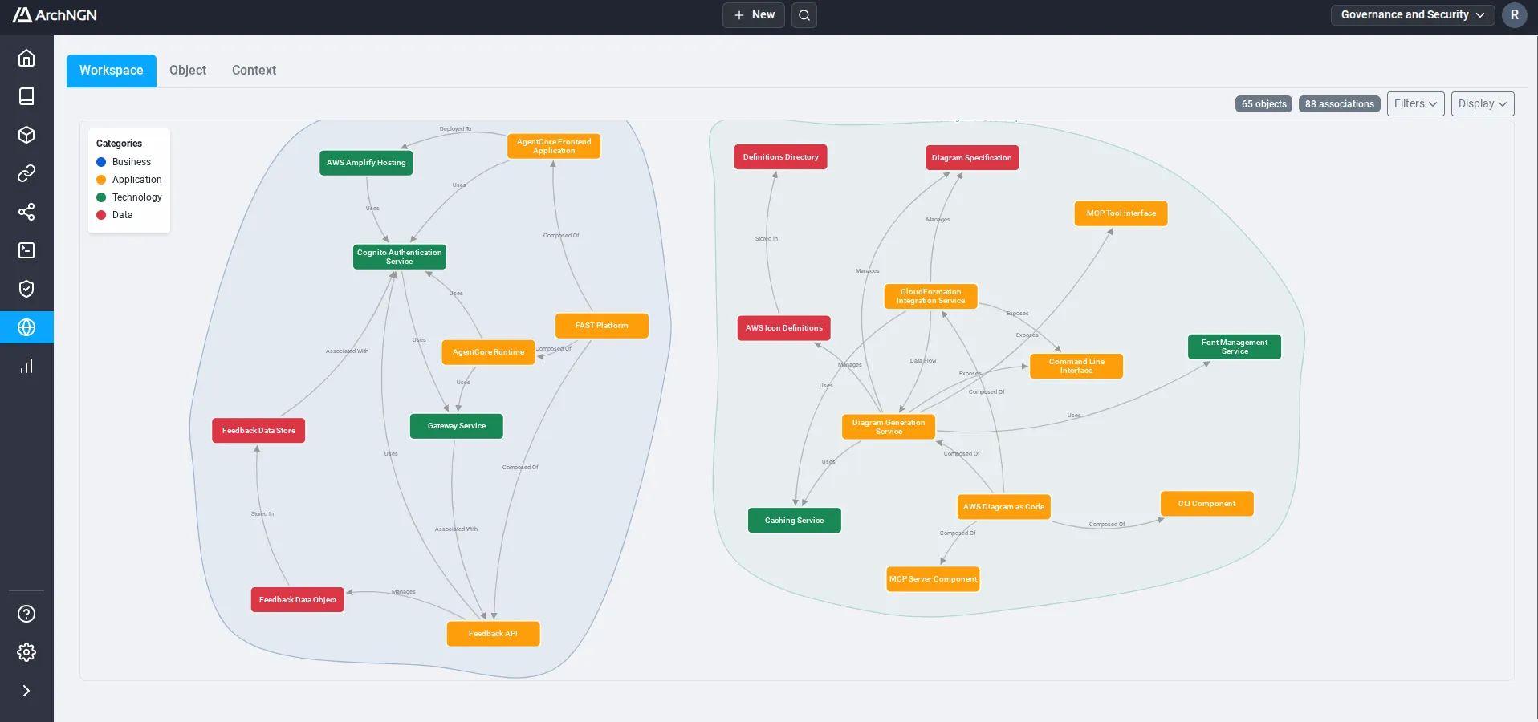Open the terminal console sidebar icon
This screenshot has height=722, width=1538.
click(x=26, y=250)
